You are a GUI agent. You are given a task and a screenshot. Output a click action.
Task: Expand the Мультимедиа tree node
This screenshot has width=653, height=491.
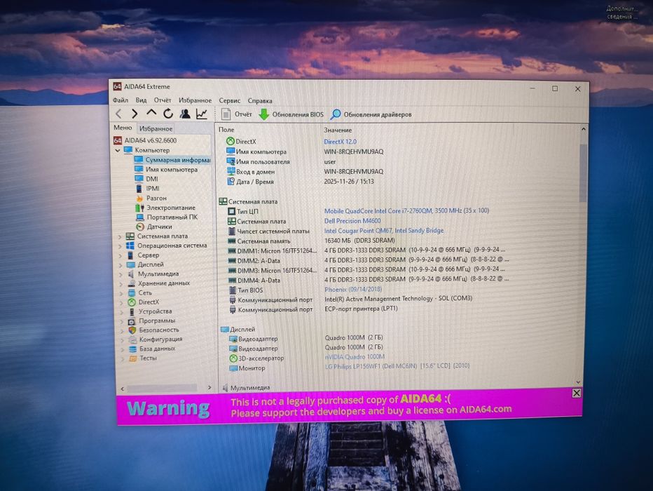tap(121, 274)
